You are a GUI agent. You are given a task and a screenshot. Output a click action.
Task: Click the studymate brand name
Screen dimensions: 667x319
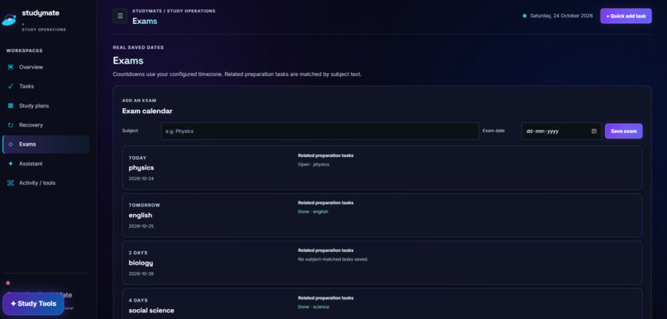click(x=41, y=13)
